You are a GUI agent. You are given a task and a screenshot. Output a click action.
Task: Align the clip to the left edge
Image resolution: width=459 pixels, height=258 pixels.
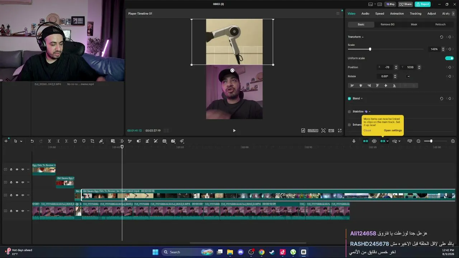click(352, 86)
